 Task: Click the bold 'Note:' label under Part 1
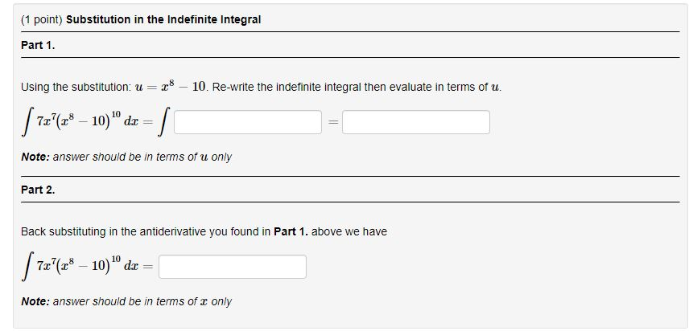point(35,157)
